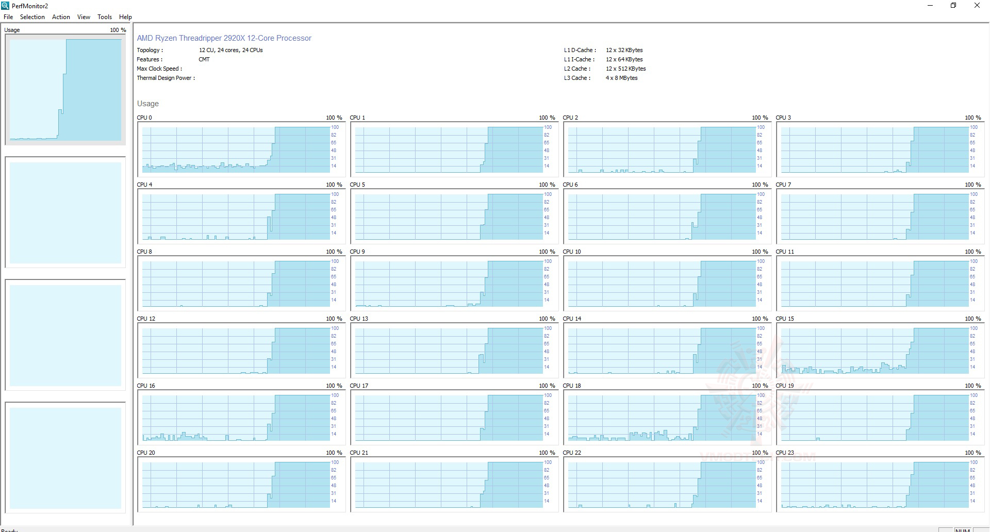Open the File menu
990x532 pixels.
click(x=8, y=17)
